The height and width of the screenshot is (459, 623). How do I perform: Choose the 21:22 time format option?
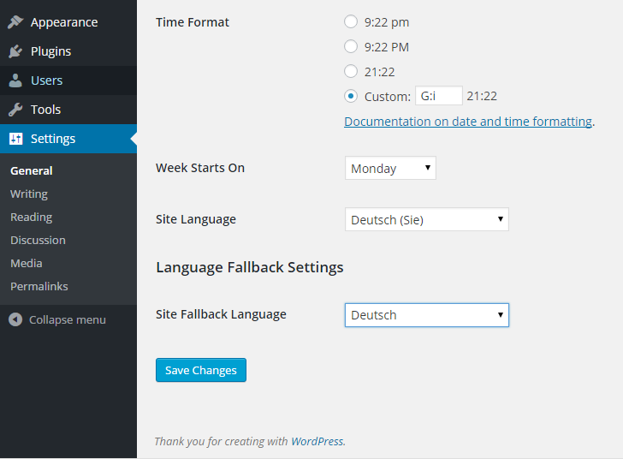point(351,71)
